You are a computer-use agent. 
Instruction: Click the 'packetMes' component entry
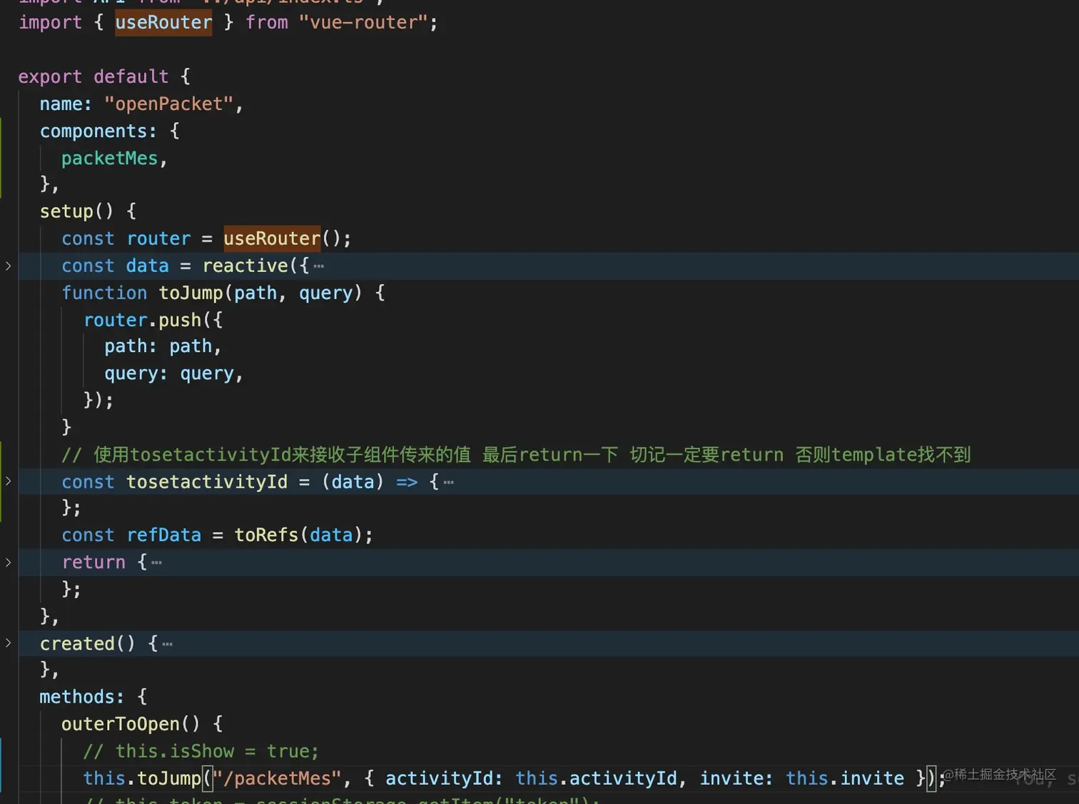point(109,158)
